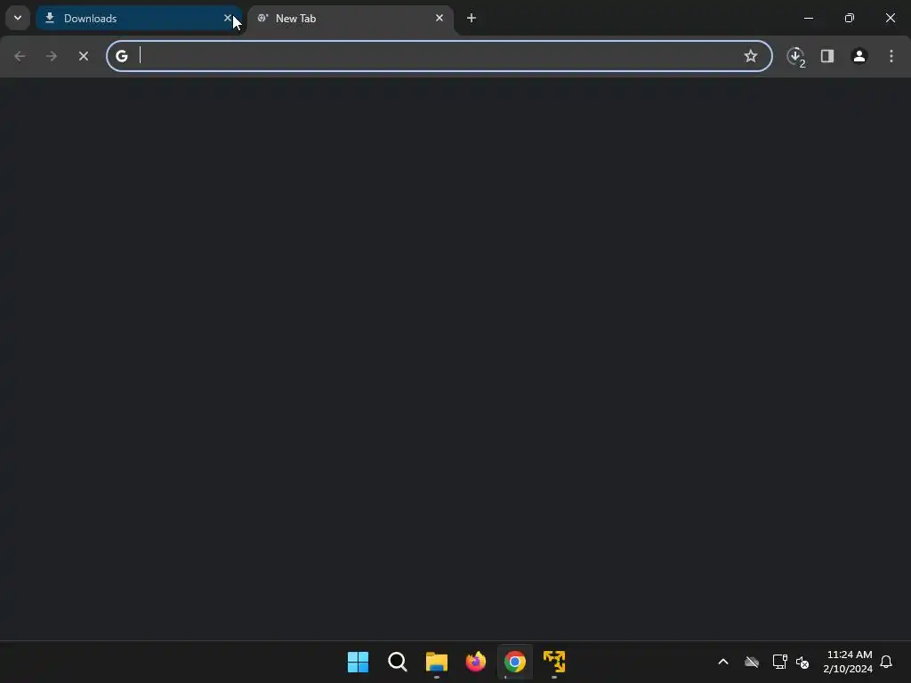Open the yellow arrows app in taskbar
This screenshot has height=683, width=911.
click(554, 662)
